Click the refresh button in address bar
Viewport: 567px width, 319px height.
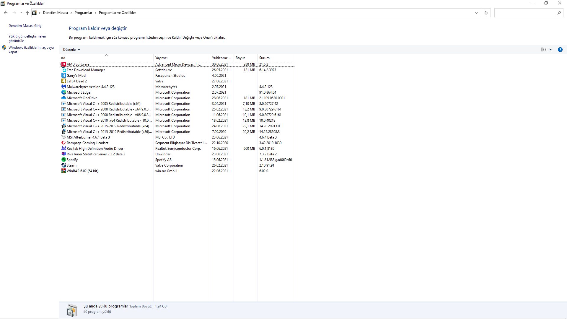click(486, 13)
